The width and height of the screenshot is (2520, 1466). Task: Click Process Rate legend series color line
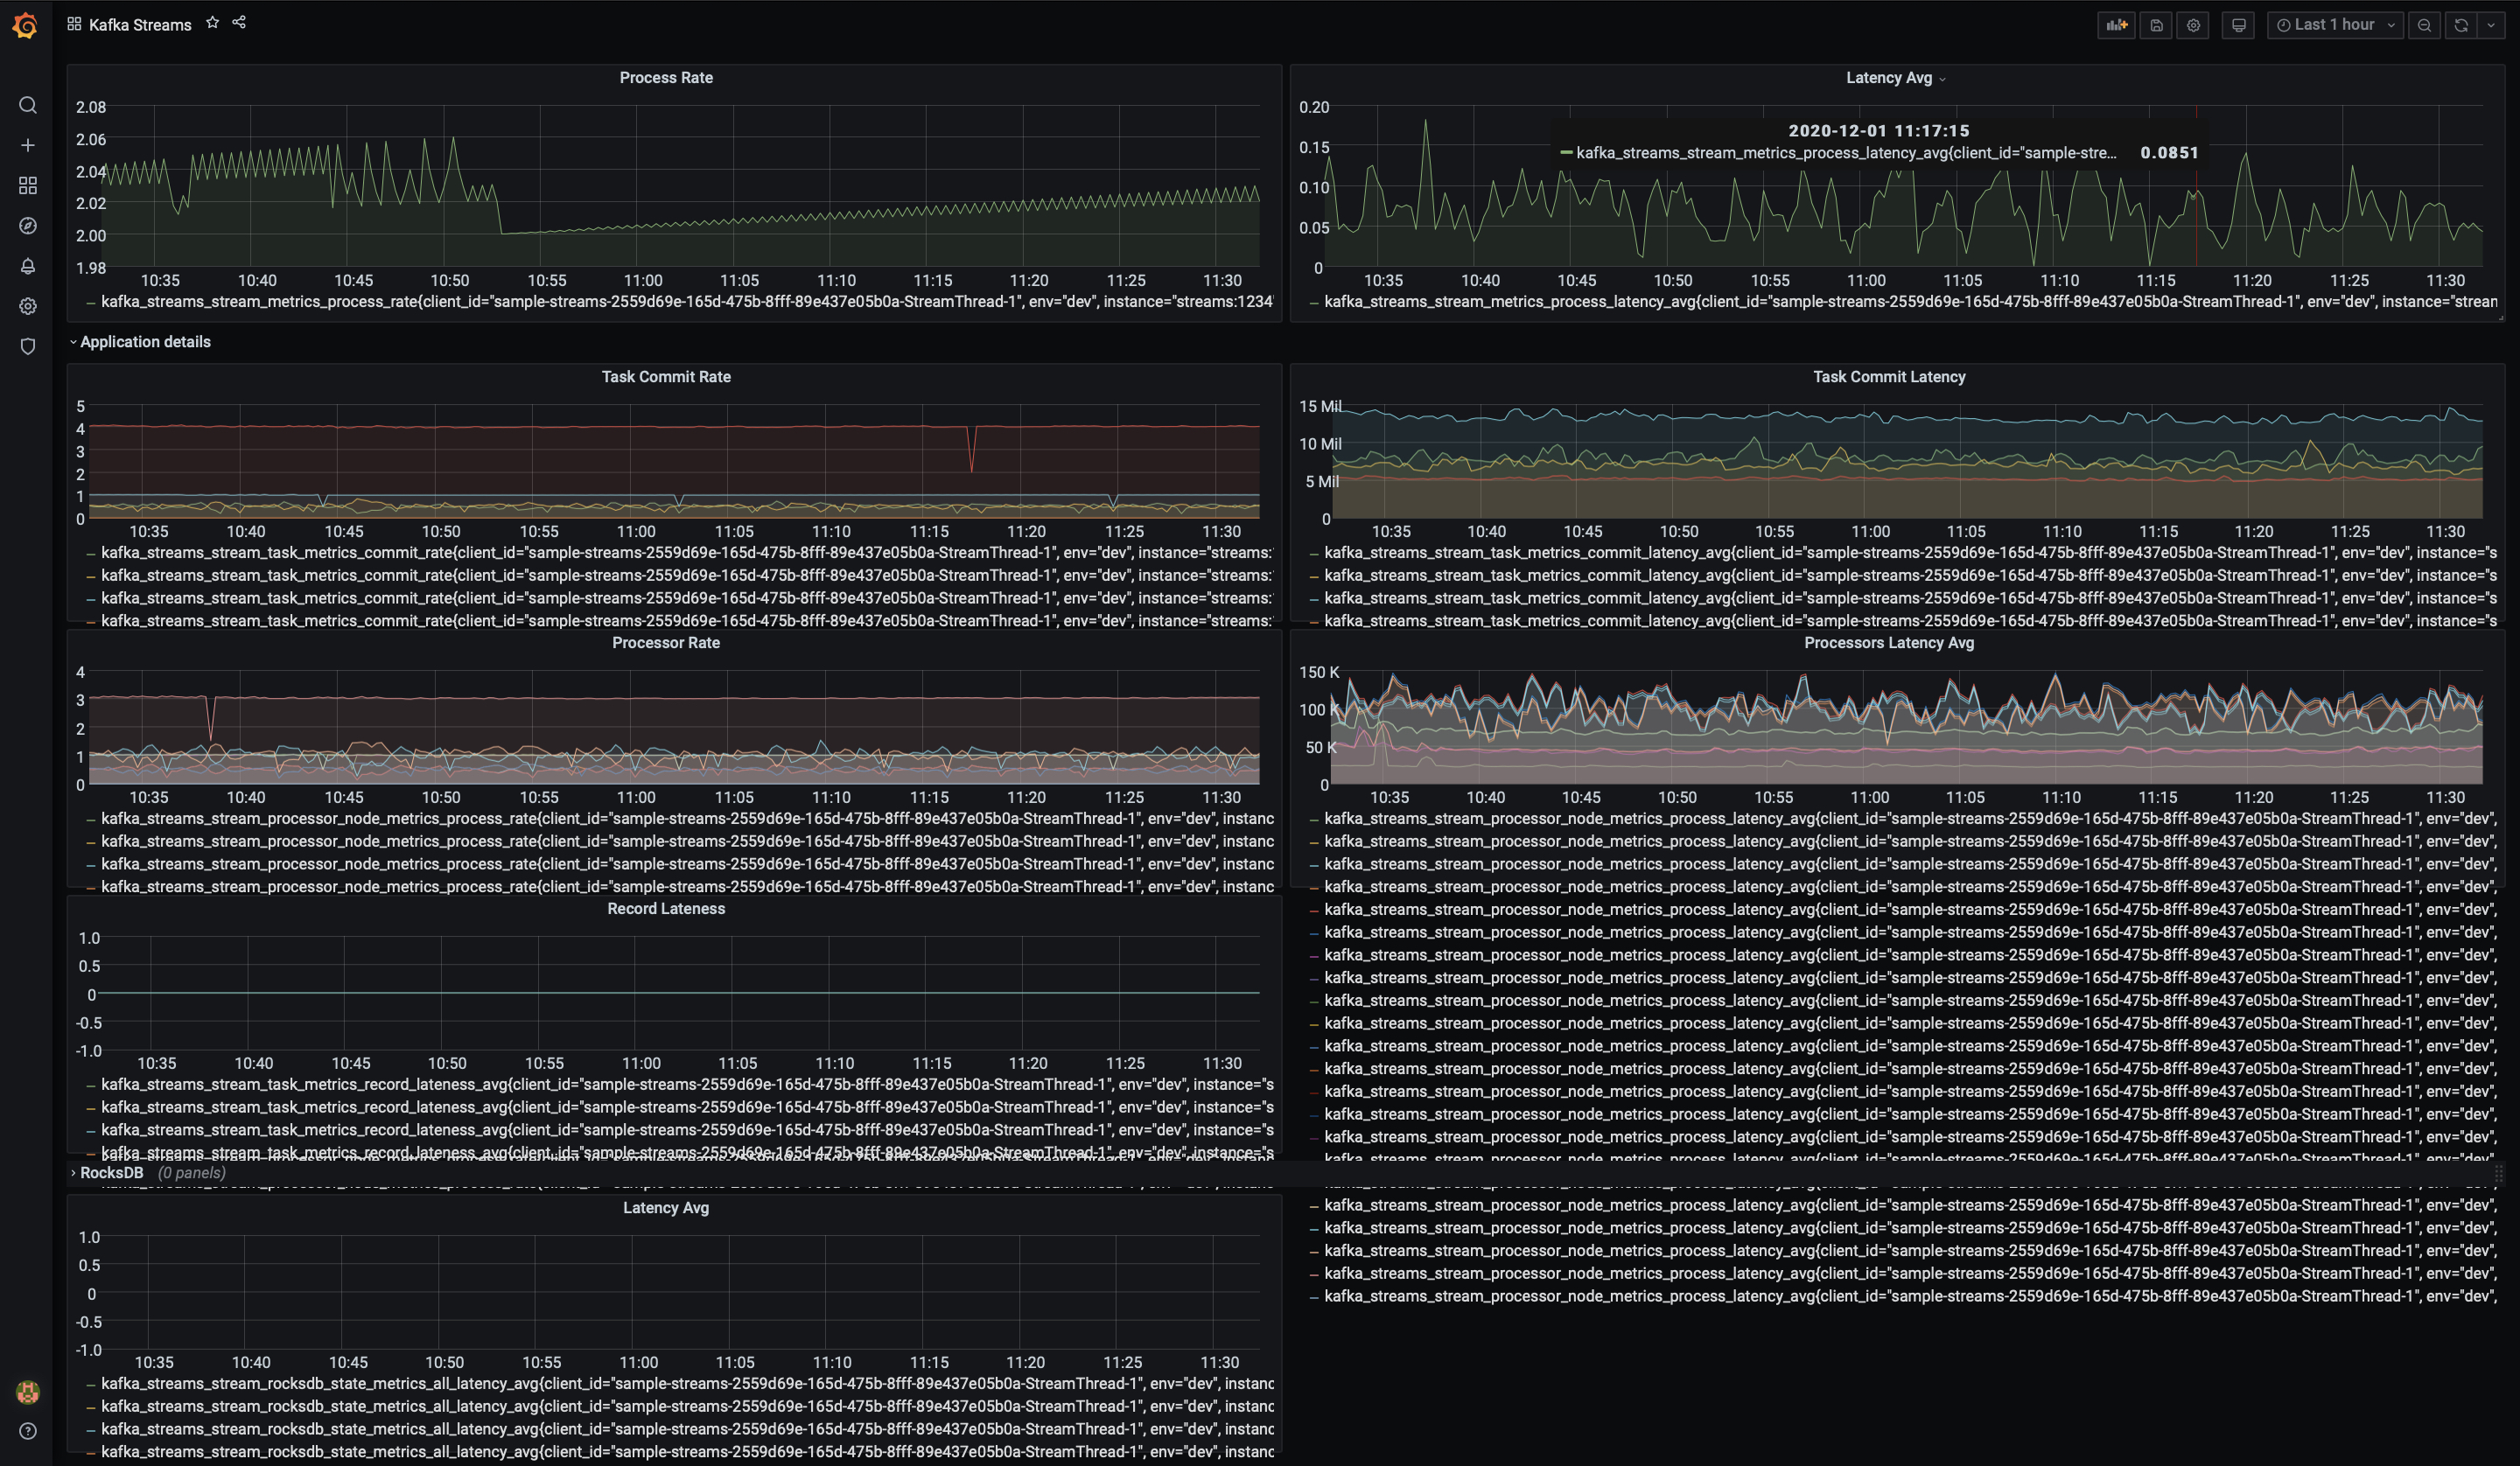click(91, 302)
